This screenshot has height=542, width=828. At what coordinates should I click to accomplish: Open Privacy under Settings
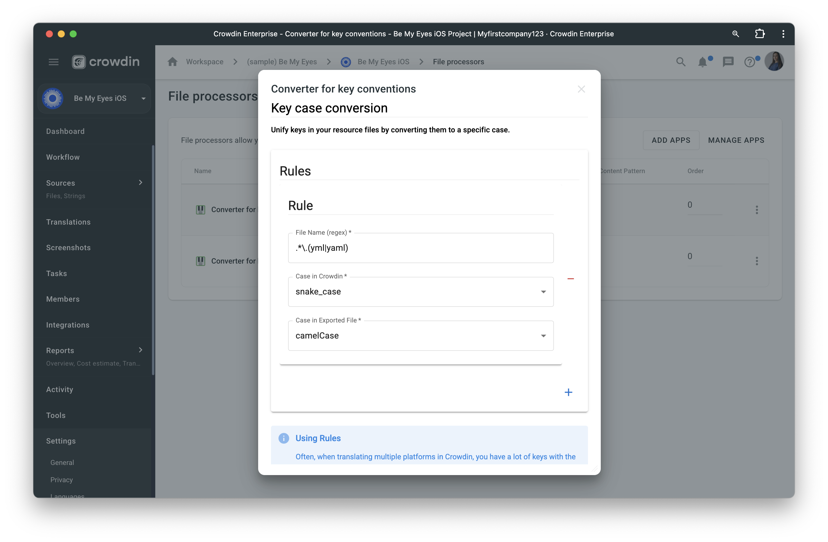pos(62,480)
